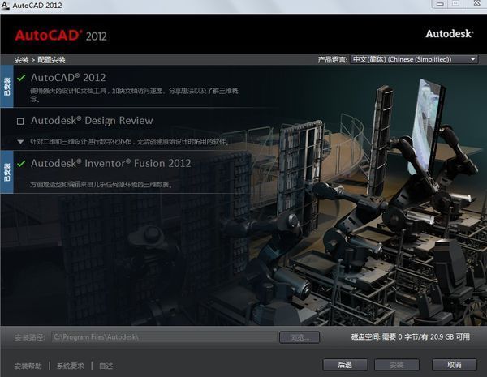Image resolution: width=487 pixels, height=377 pixels.
Task: Click the install path input field
Action: 164,337
